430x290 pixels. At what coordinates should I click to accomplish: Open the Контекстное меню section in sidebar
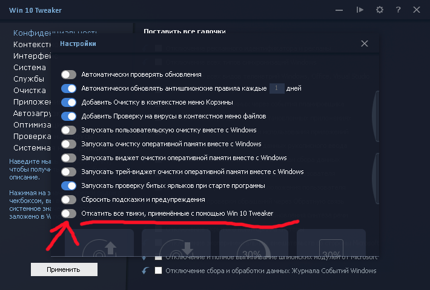point(32,44)
